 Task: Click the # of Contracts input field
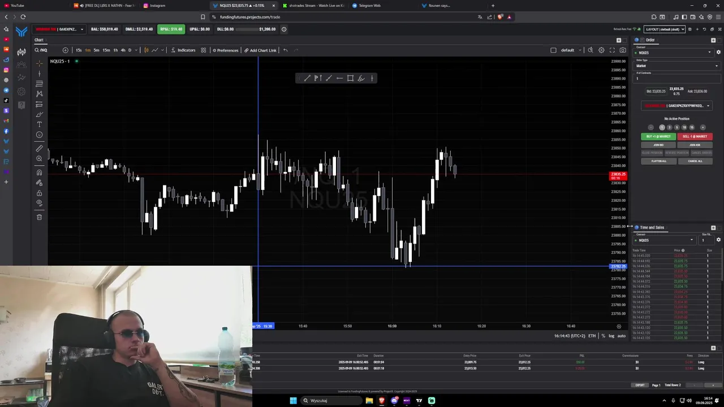677,79
